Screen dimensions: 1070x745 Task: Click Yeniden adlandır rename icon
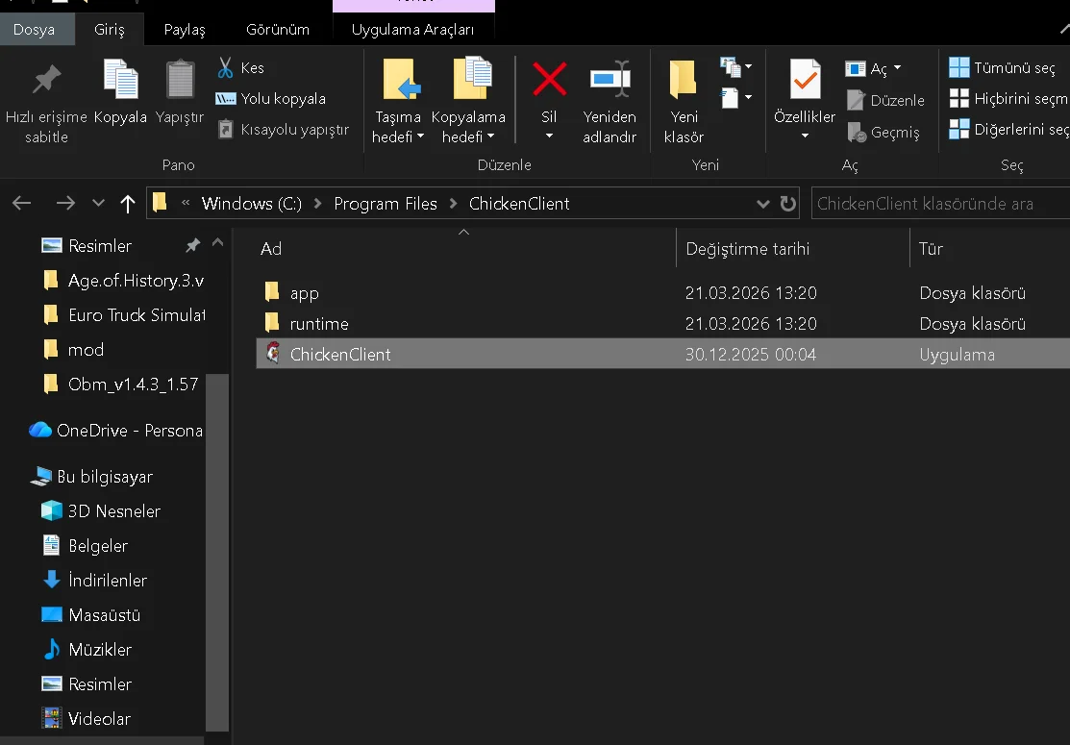[610, 79]
